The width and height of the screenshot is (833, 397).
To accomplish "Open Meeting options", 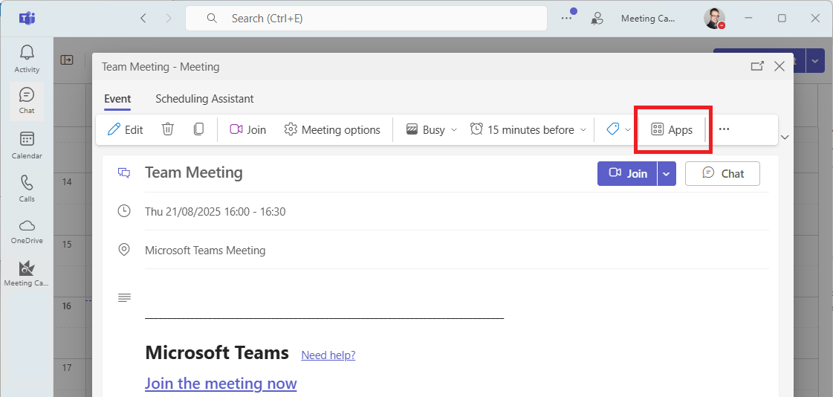I will click(x=332, y=129).
